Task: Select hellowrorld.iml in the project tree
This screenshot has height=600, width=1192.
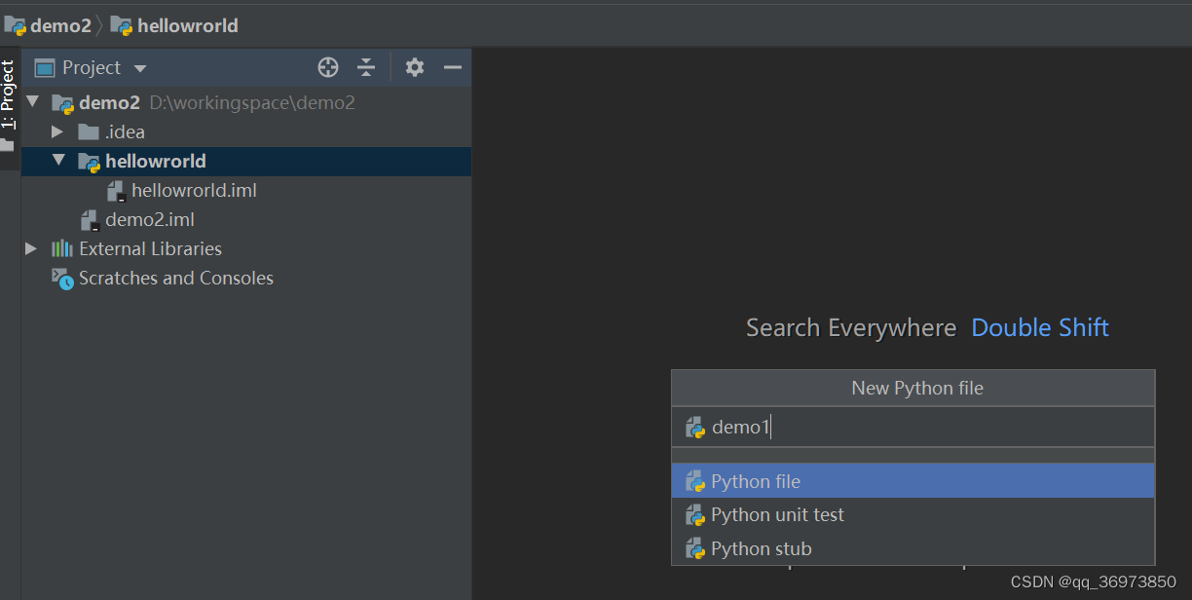Action: click(194, 190)
